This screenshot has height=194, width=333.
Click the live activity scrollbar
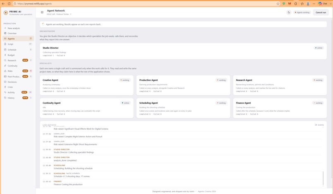[x=323, y=178]
